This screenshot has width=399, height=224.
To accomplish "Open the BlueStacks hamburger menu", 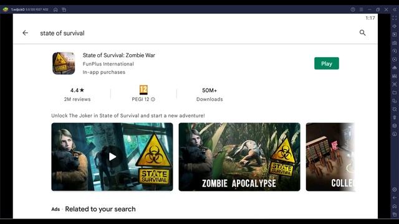I will 362,9.
